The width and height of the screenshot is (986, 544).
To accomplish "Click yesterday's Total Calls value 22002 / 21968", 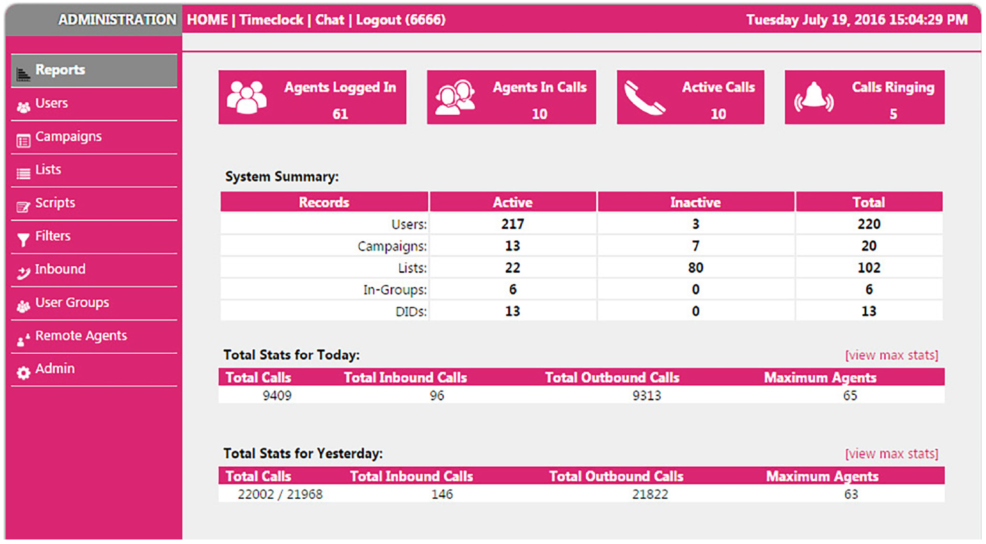I will (280, 494).
